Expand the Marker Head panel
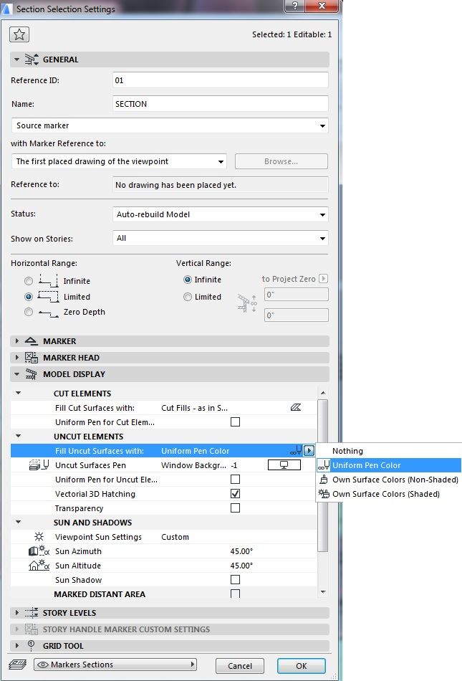This screenshot has width=462, height=681. [17, 358]
